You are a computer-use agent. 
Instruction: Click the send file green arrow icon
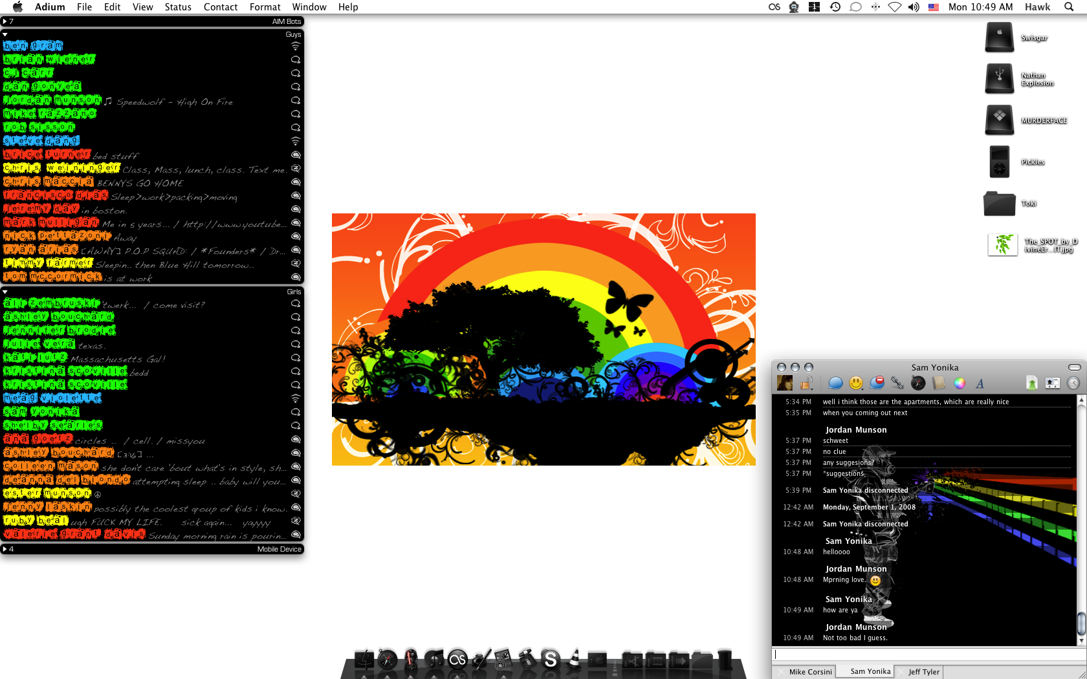(x=1032, y=383)
